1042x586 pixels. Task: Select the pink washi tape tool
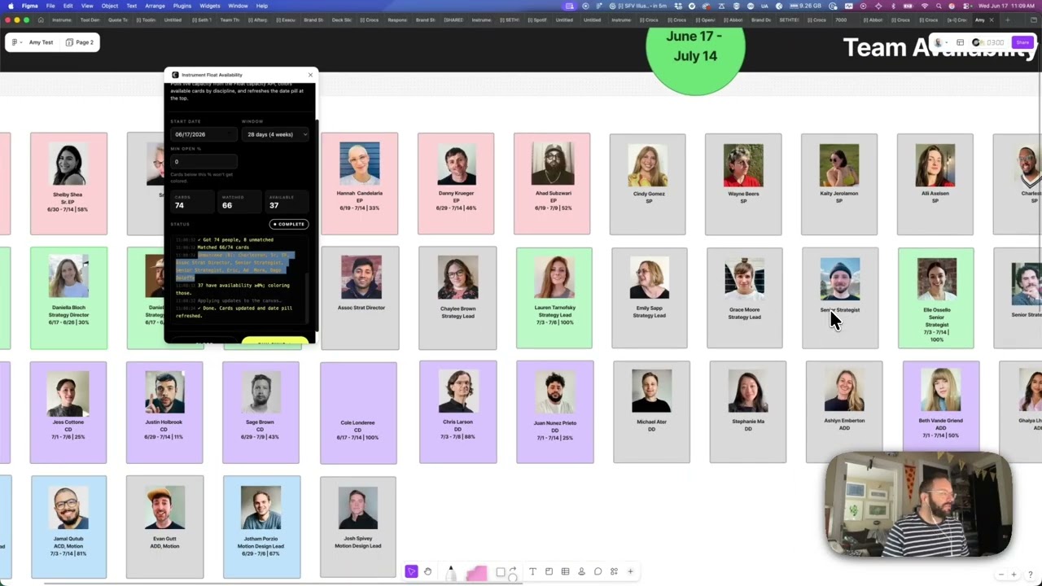(476, 574)
